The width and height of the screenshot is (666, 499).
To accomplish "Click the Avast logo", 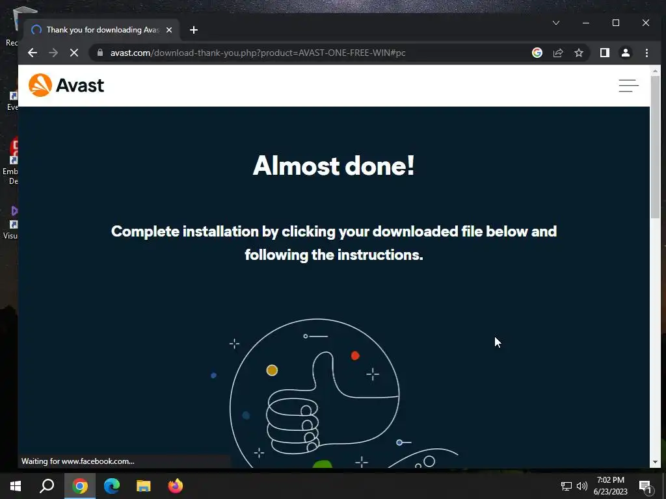I will tap(66, 85).
